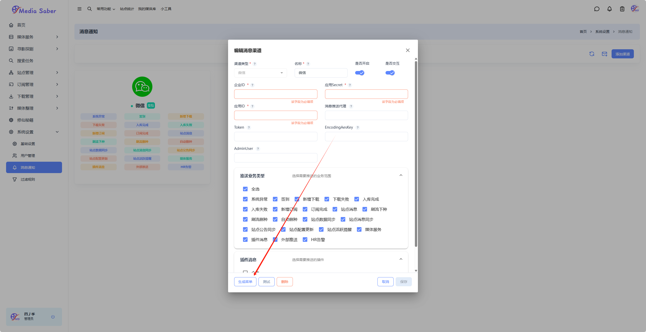This screenshot has width=646, height=332.
Task: Open the 渠道类型 dropdown
Action: (x=260, y=73)
